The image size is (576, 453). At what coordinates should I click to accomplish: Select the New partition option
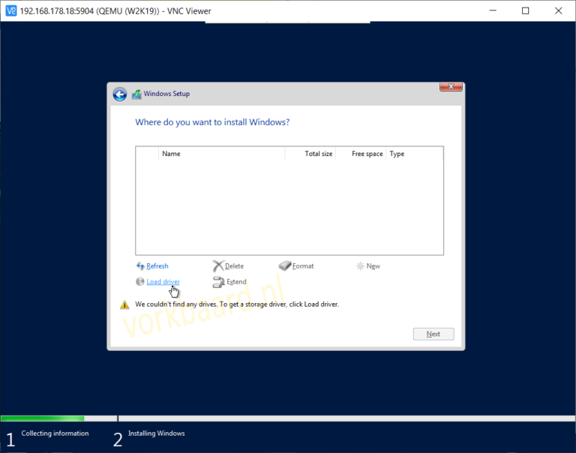373,266
